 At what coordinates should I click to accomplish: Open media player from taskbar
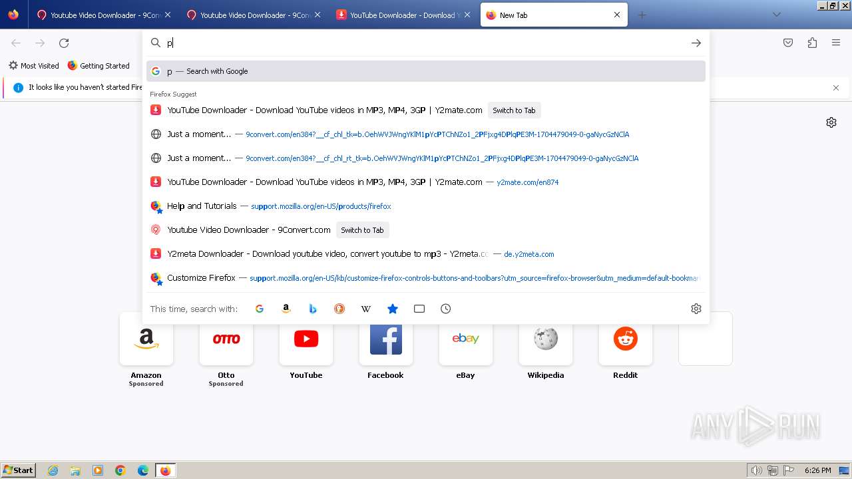98,470
